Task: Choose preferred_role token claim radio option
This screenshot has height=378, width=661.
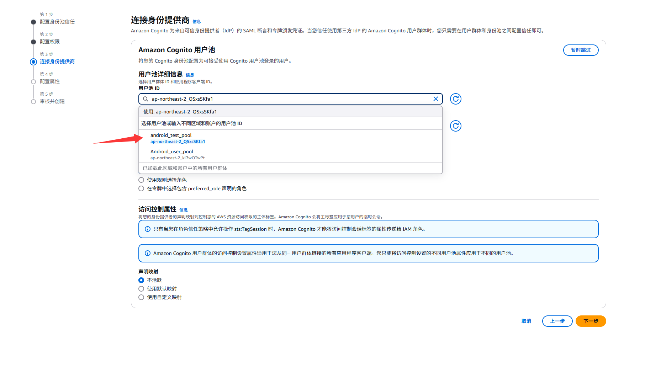Action: point(141,188)
